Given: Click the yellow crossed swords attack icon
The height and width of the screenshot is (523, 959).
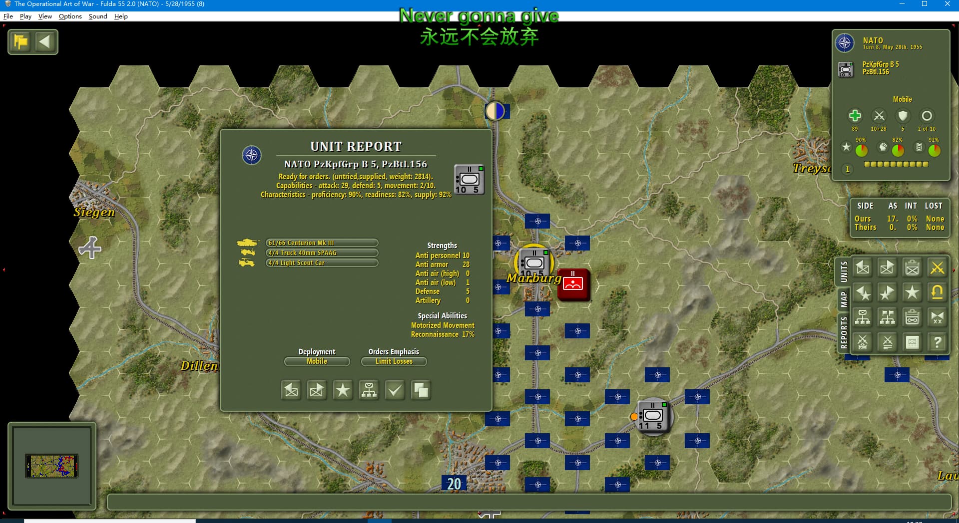Looking at the screenshot, I should point(938,268).
